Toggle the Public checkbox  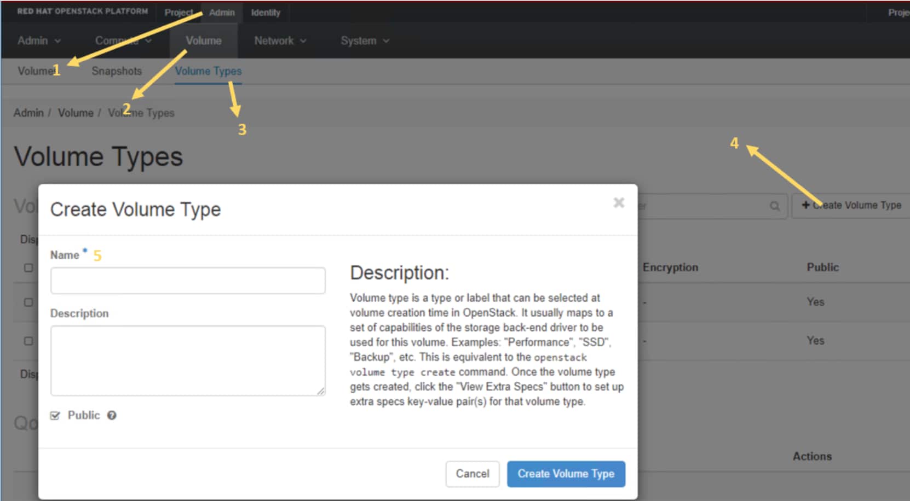pos(55,416)
